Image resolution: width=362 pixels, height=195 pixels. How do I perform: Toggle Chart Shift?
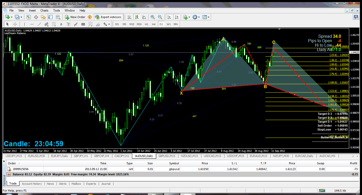[177, 17]
